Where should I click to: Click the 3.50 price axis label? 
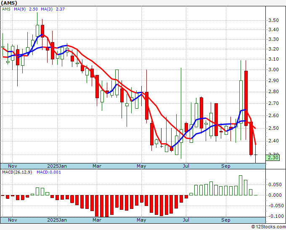[x=274, y=20]
